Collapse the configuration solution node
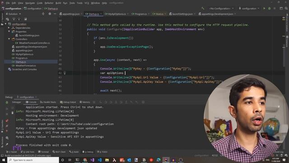Image resolution: width=289 pixels, height=163 pixels. tap(6, 24)
